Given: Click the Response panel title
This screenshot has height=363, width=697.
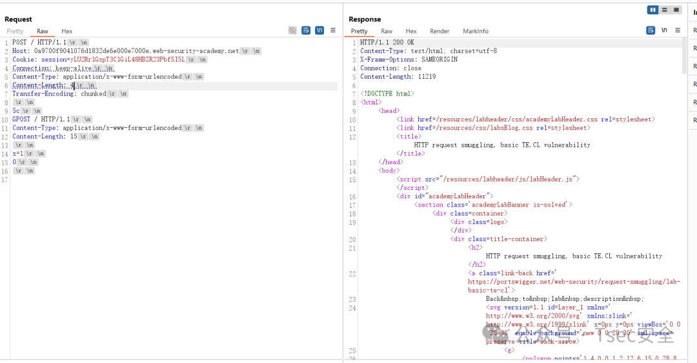Looking at the screenshot, I should (365, 19).
